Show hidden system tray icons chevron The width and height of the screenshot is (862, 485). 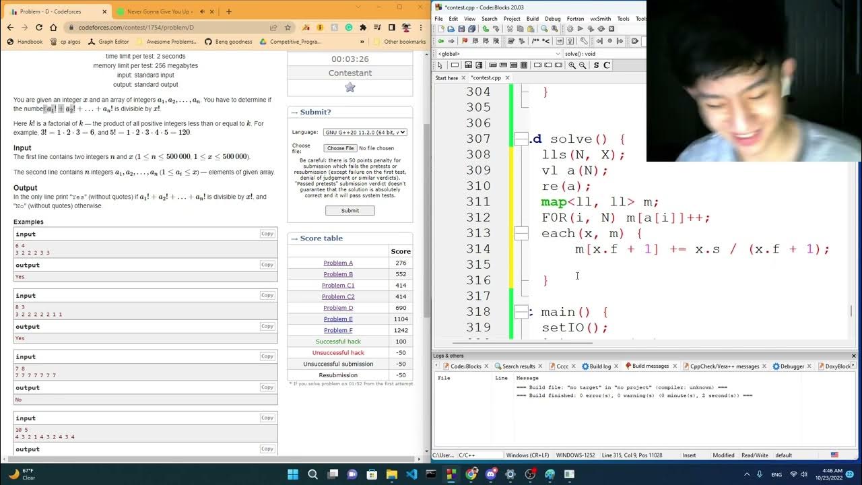745,474
